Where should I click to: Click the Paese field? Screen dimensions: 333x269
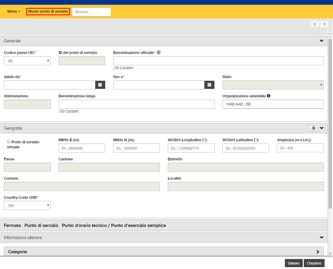(x=27, y=167)
